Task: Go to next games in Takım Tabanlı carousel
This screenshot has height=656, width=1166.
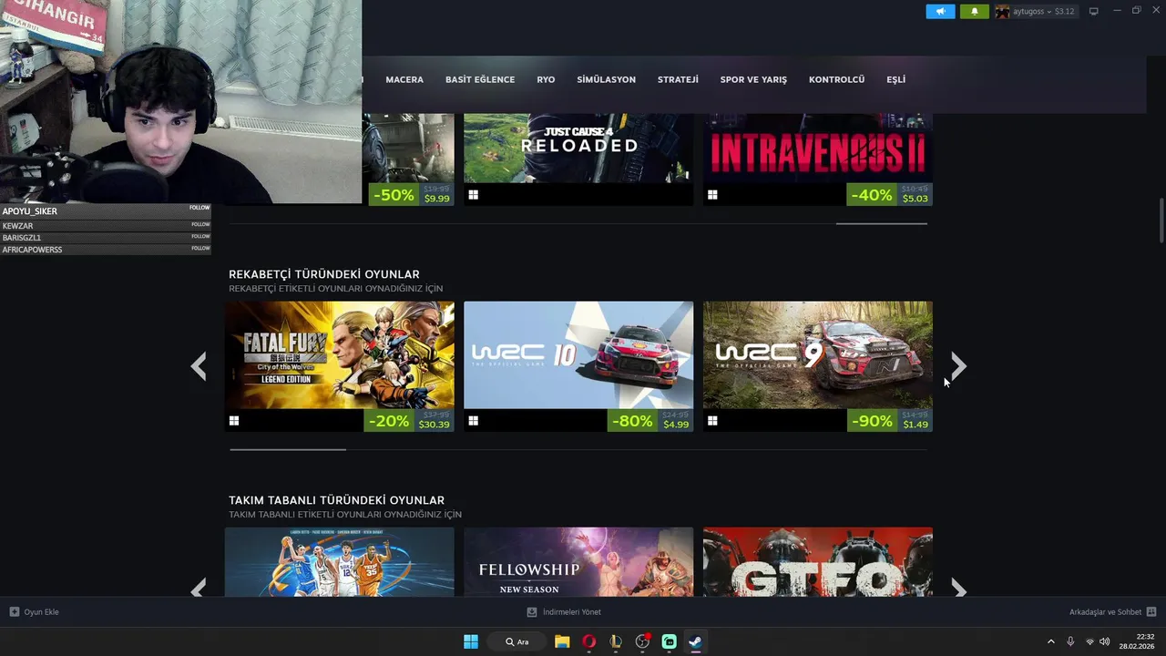Action: pyautogui.click(x=958, y=589)
